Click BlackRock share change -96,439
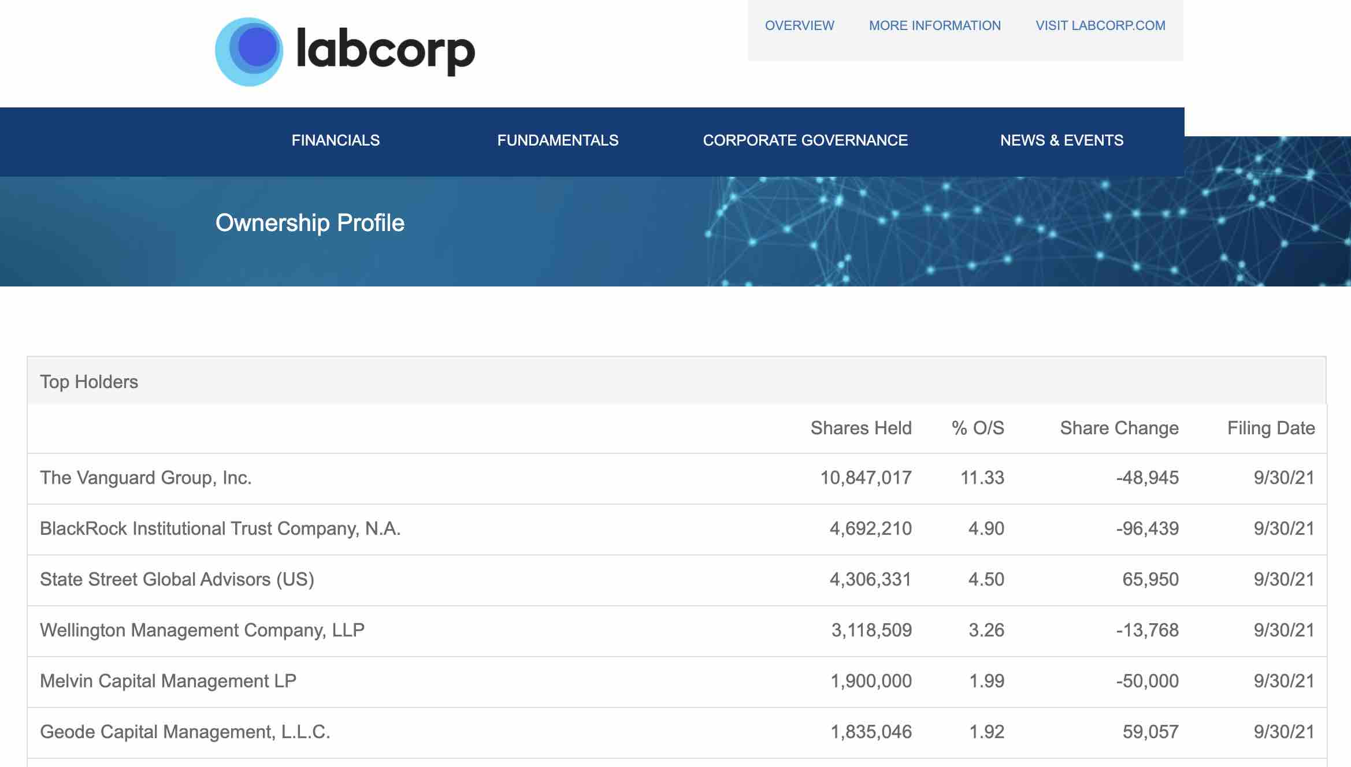The width and height of the screenshot is (1351, 767). click(x=1148, y=528)
